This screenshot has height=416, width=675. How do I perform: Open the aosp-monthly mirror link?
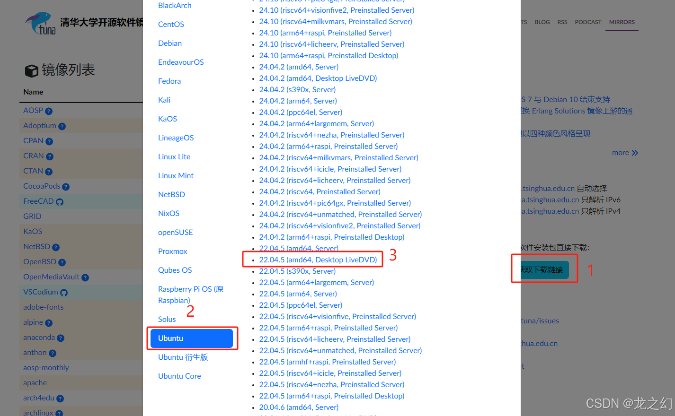[46, 367]
